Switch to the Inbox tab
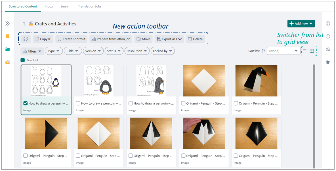336x171 pixels. [x=49, y=6]
